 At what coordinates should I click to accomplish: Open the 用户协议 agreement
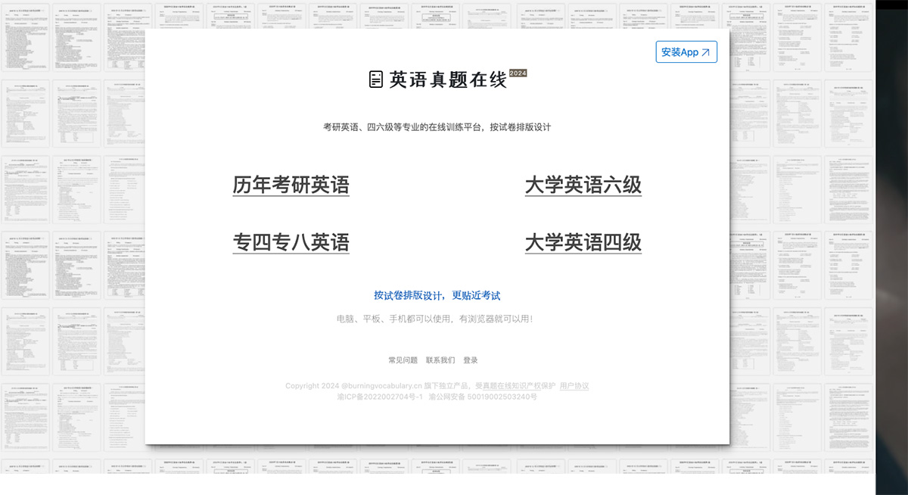click(x=574, y=385)
